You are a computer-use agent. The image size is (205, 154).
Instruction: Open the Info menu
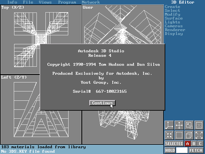12,2
